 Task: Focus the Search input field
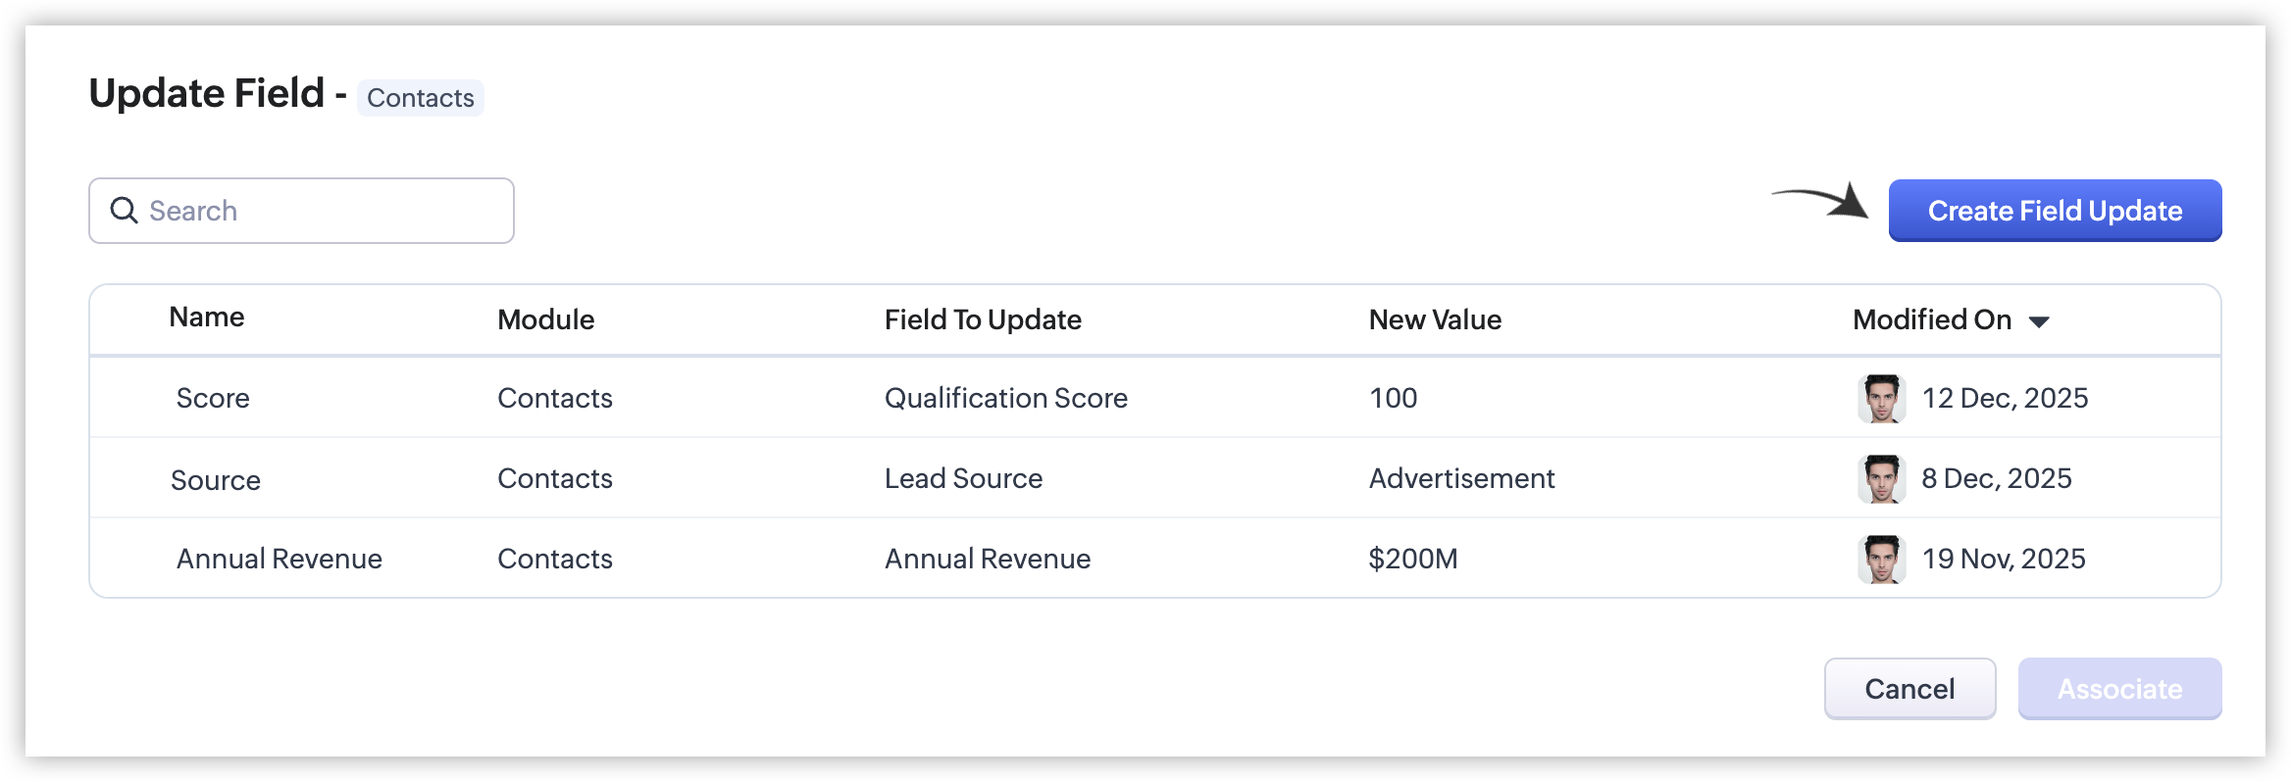(301, 211)
